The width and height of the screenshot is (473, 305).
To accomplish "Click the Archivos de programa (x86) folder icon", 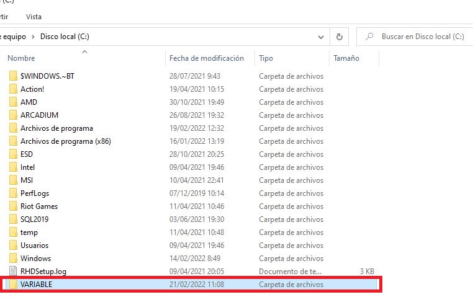I will coord(13,141).
